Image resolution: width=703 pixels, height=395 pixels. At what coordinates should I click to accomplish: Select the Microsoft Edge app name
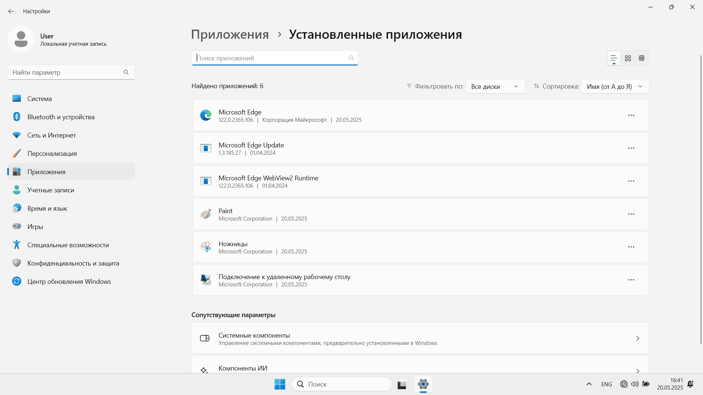(x=240, y=112)
